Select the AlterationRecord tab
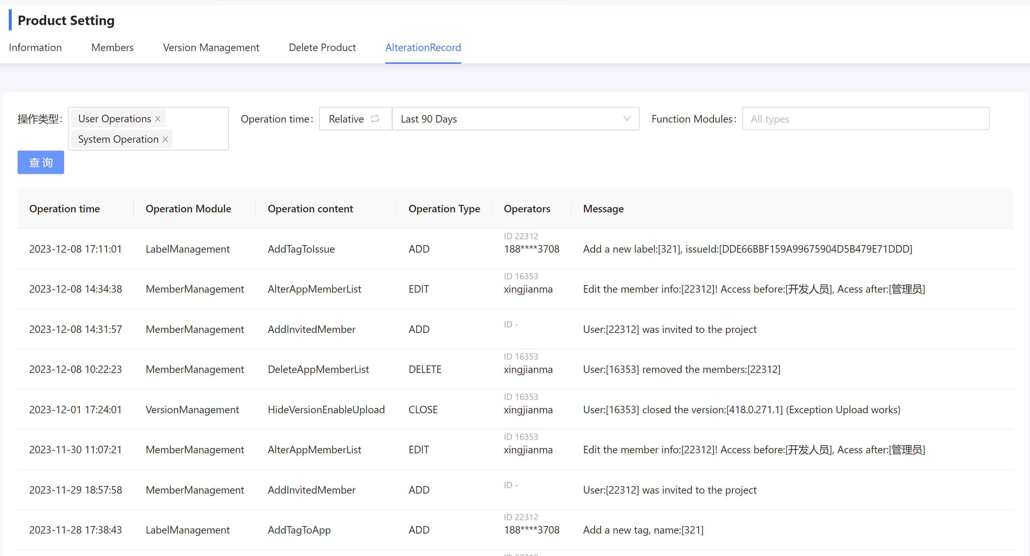Image resolution: width=1030 pixels, height=556 pixels. pos(423,47)
